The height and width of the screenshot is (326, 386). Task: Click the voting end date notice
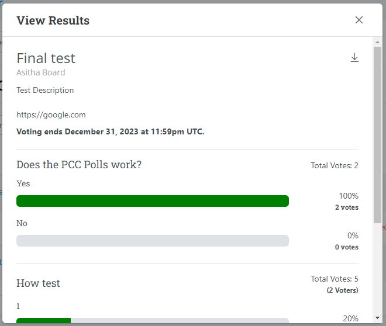coord(110,131)
